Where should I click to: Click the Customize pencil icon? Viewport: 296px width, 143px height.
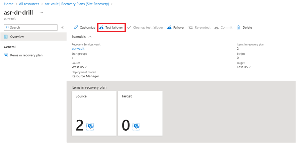[x=76, y=27]
